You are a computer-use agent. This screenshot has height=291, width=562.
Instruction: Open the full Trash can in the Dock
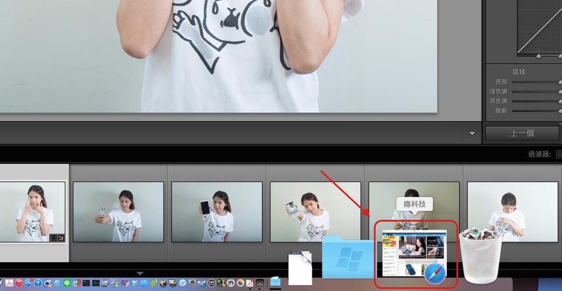(x=480, y=255)
